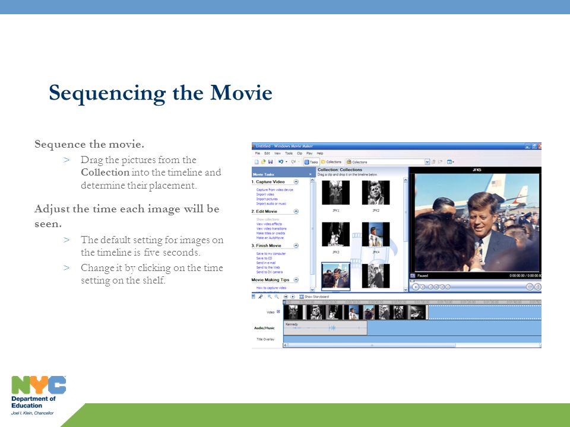Click the Split Clip monitor icon
The width and height of the screenshot is (570, 427).
[530, 287]
